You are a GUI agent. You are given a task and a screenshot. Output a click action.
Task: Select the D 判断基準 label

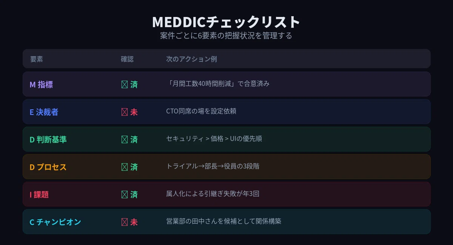point(48,139)
